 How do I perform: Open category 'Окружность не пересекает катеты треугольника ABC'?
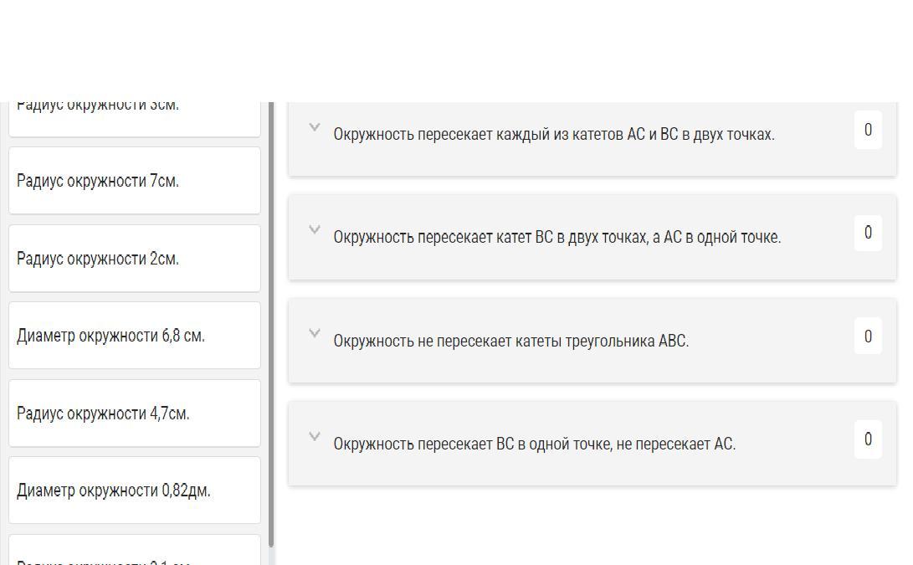510,342
